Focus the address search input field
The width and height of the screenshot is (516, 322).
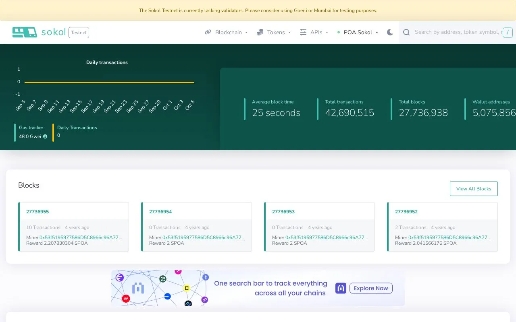458,32
